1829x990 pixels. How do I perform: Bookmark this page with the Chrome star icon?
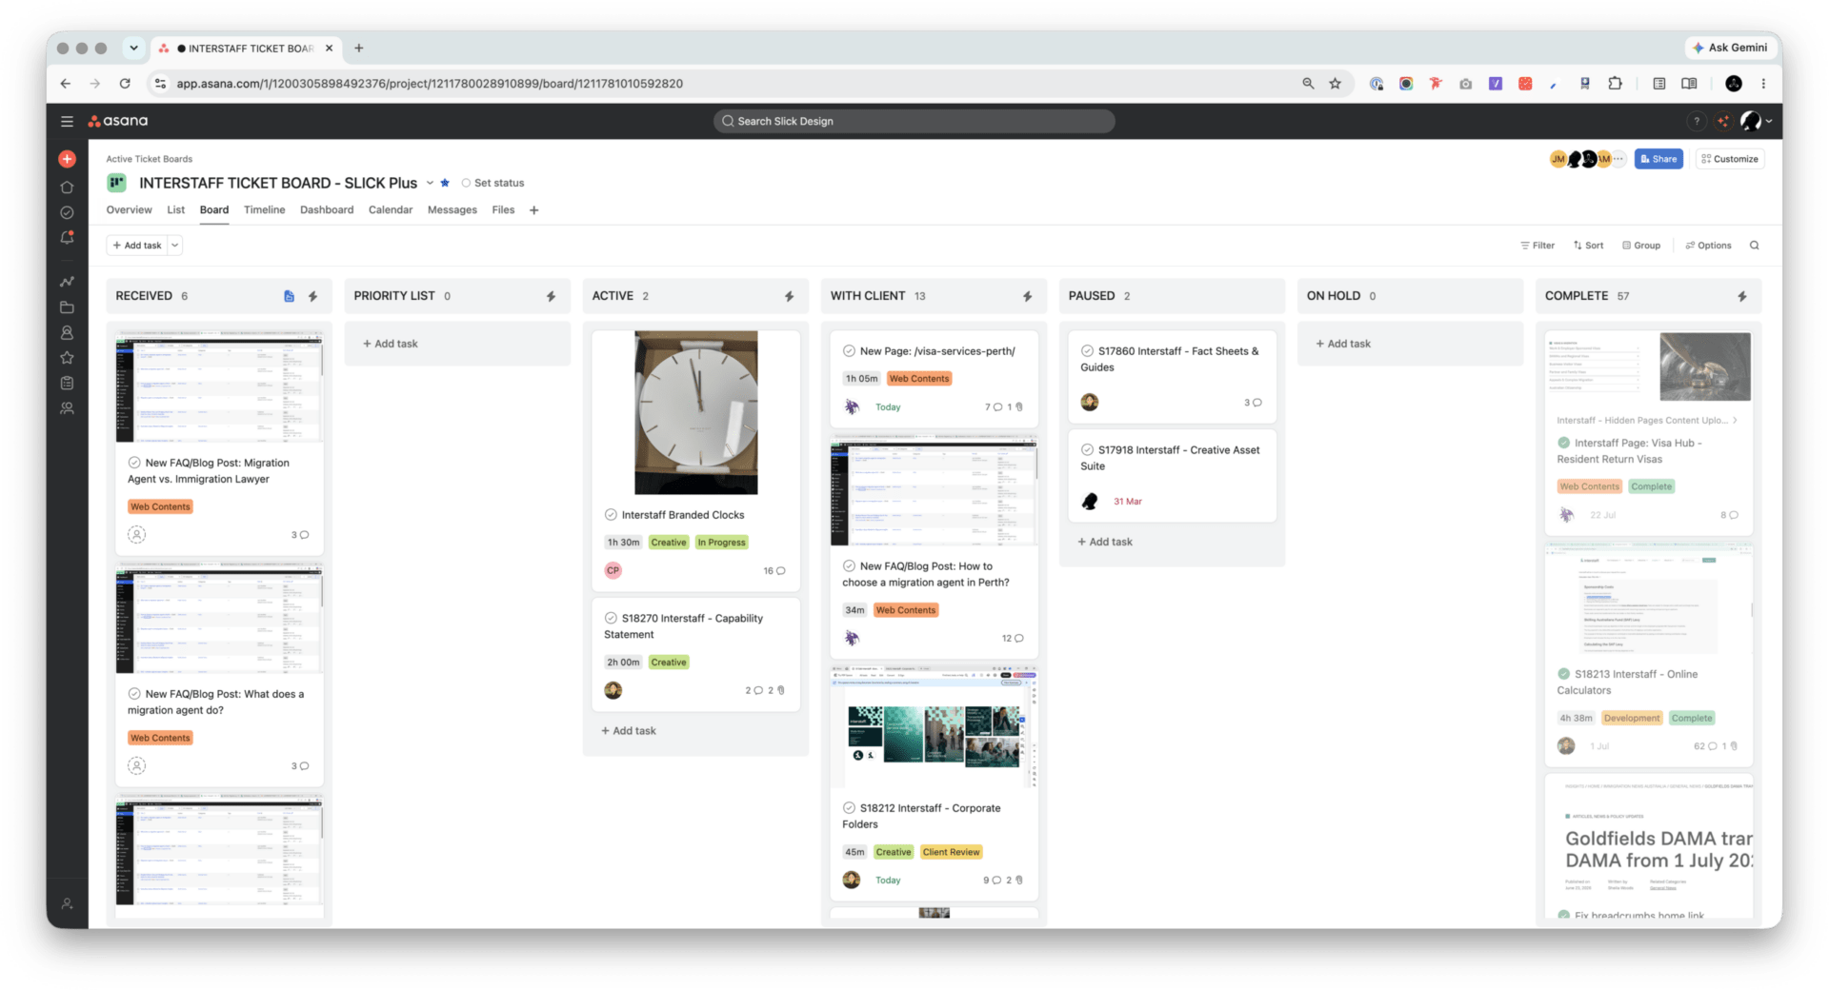coord(1335,84)
